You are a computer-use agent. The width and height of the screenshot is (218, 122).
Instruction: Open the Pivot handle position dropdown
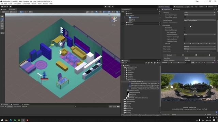[x=5, y=12]
